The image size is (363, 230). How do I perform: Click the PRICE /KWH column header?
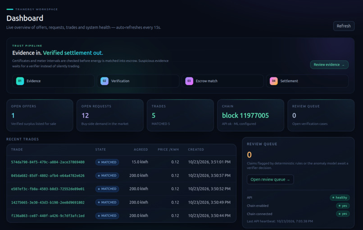(168, 149)
